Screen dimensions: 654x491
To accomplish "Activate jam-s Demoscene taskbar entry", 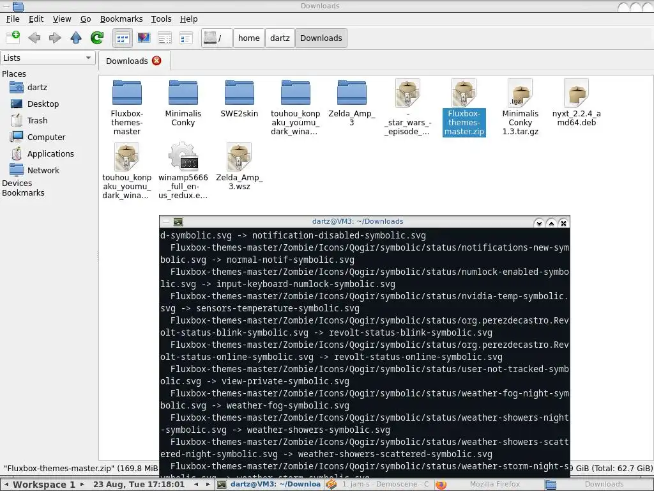I will tap(379, 485).
